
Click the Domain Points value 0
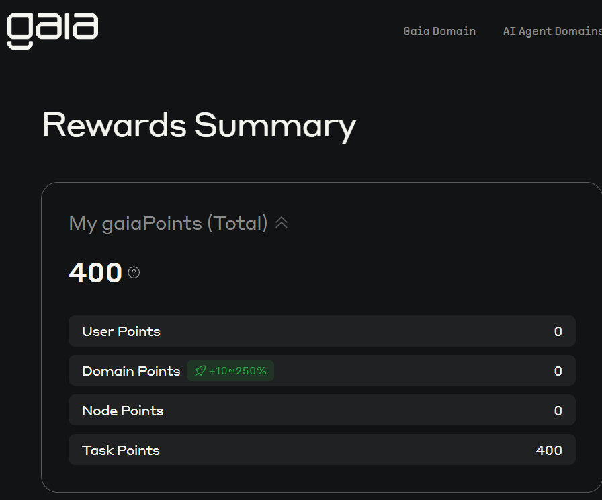(558, 371)
